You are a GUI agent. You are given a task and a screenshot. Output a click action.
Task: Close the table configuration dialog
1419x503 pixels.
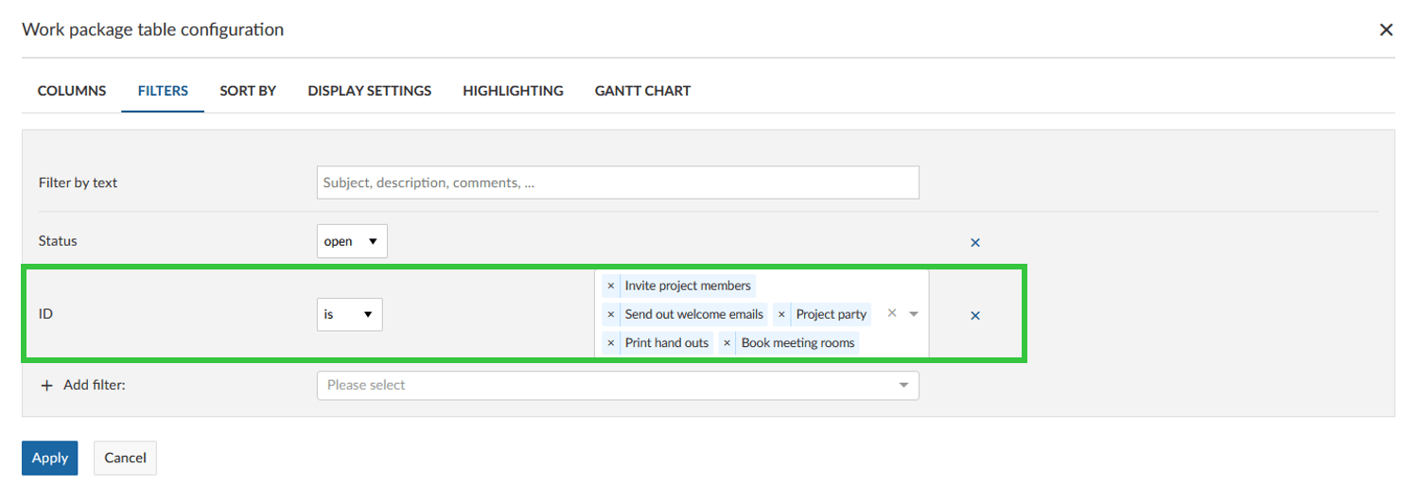(x=1386, y=29)
